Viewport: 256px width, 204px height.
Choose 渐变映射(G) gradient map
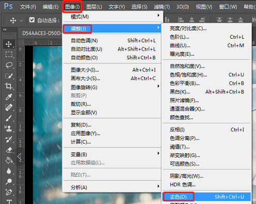[x=206, y=155]
